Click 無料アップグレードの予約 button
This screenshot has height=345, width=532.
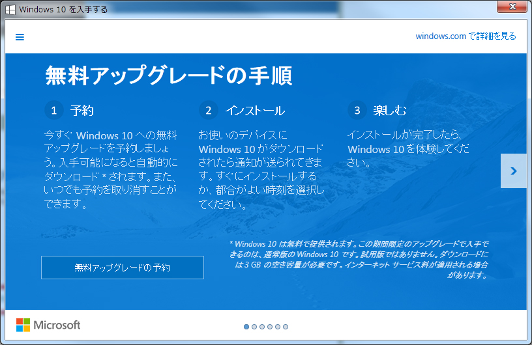pyautogui.click(x=123, y=268)
